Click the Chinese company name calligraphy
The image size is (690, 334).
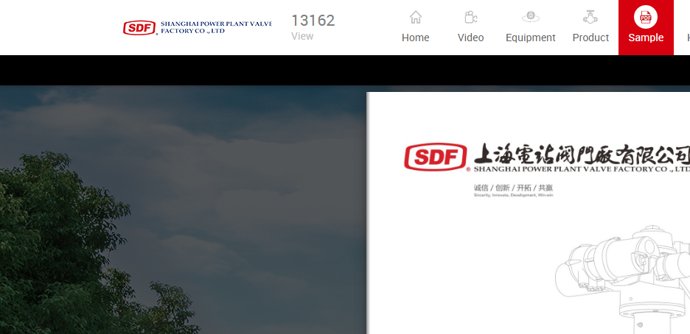coord(582,154)
